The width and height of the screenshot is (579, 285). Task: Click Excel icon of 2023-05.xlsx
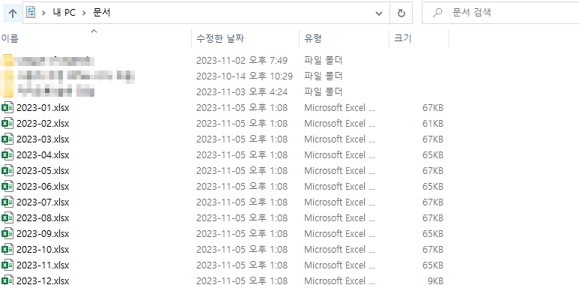pos(7,171)
